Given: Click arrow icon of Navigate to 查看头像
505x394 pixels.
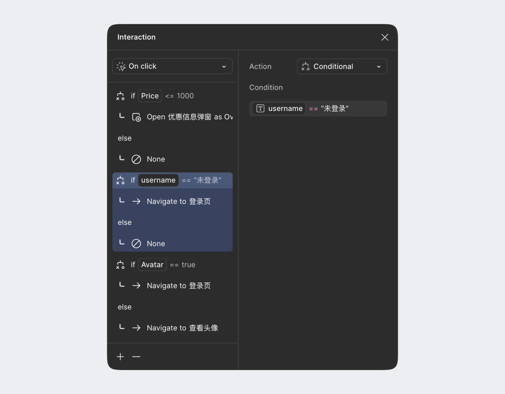Looking at the screenshot, I should click(136, 328).
